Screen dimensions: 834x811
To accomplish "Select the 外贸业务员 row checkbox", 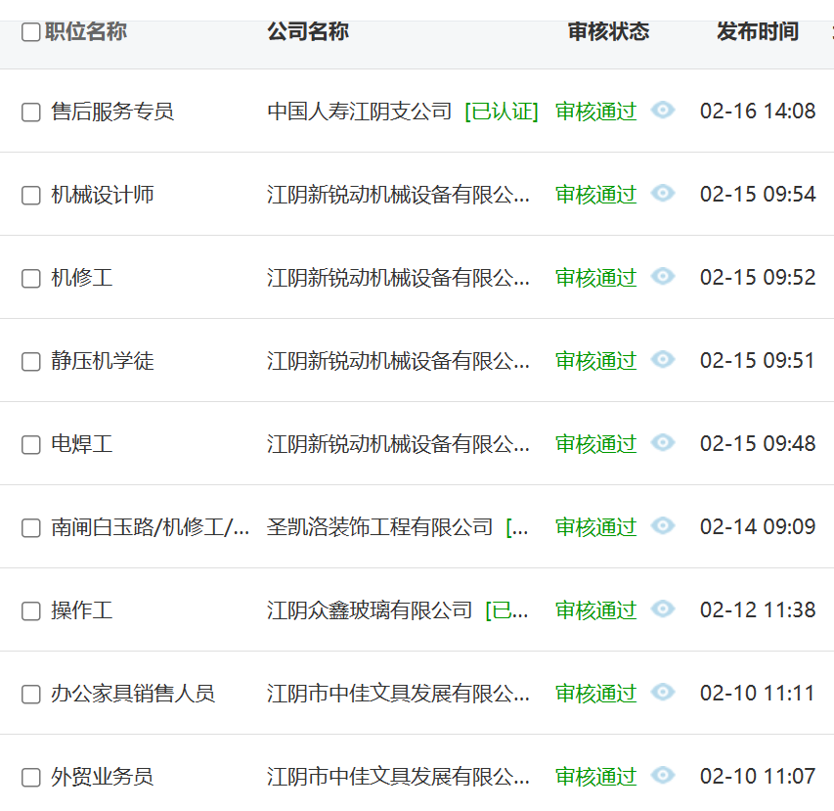I will [x=31, y=777].
